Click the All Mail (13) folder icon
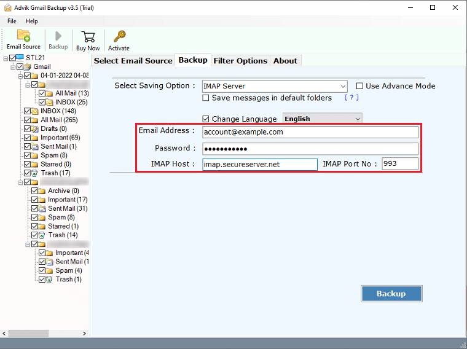The height and width of the screenshot is (349, 467). [49, 93]
